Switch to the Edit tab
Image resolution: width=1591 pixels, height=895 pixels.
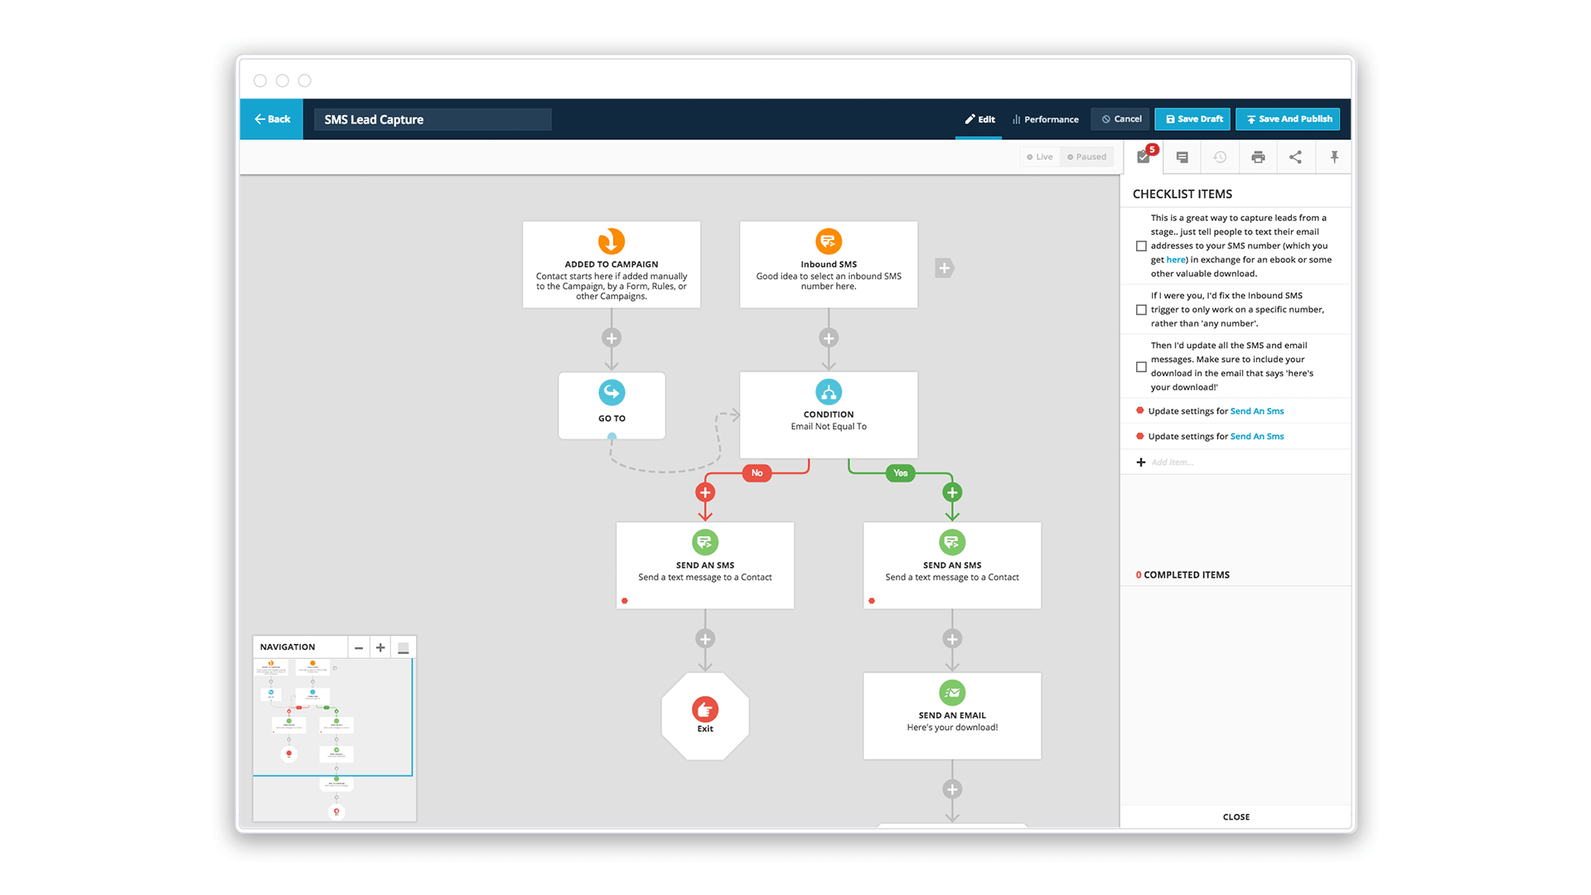click(x=979, y=119)
